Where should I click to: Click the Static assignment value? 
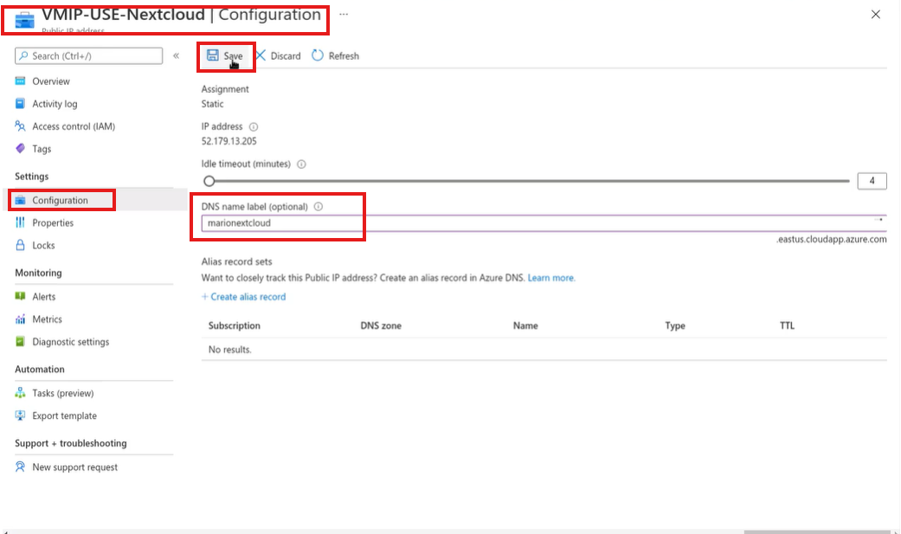coord(212,104)
